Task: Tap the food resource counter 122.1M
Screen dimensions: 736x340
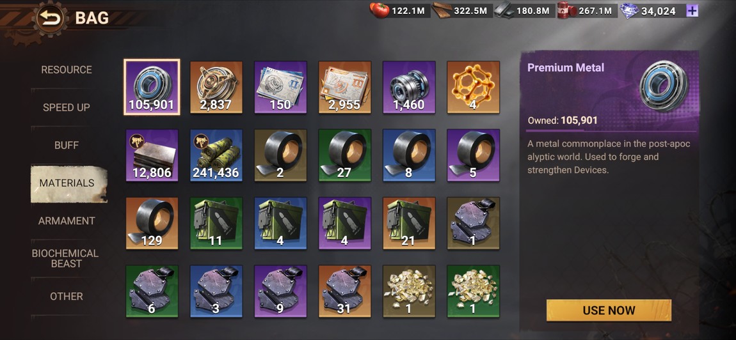Action: (401, 11)
